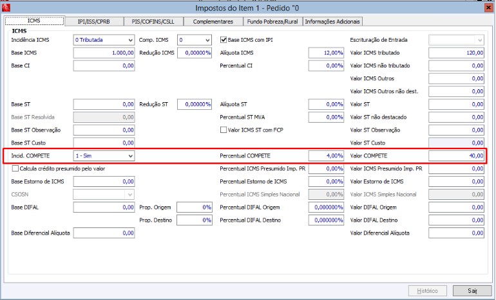496x300 pixels.
Task: Click the Valor ST Observação field
Action: tap(456, 130)
